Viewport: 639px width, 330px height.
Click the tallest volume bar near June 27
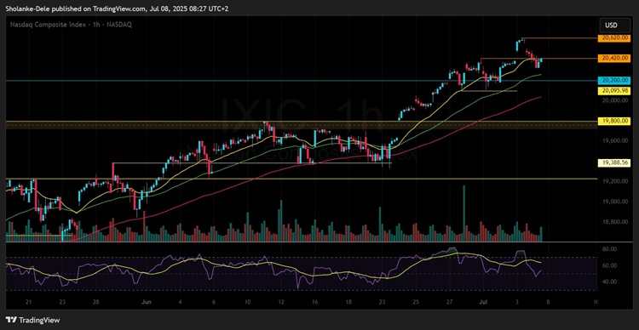click(463, 213)
